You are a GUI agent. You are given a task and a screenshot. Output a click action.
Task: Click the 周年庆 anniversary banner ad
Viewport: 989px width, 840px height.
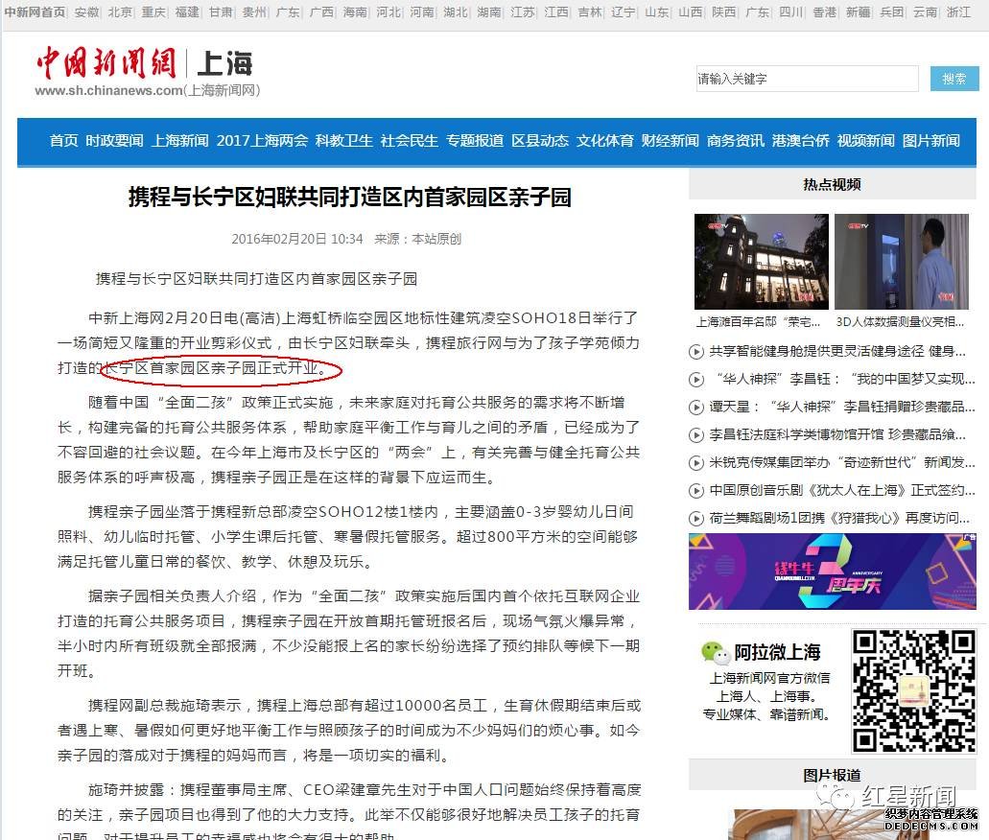(x=833, y=572)
